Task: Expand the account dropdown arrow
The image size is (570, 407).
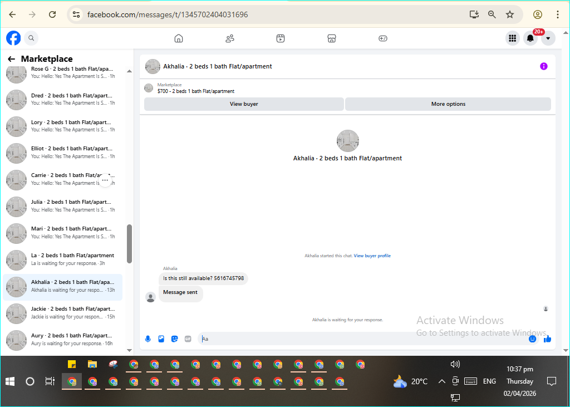Action: pyautogui.click(x=548, y=38)
